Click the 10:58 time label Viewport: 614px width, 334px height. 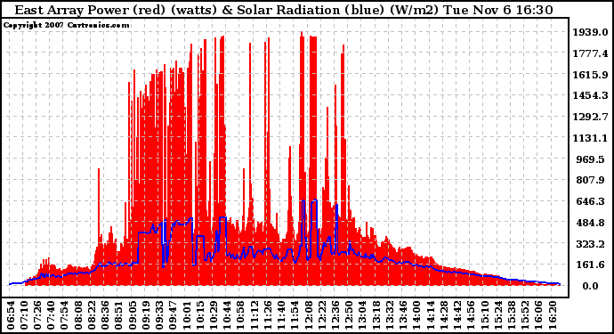240,315
